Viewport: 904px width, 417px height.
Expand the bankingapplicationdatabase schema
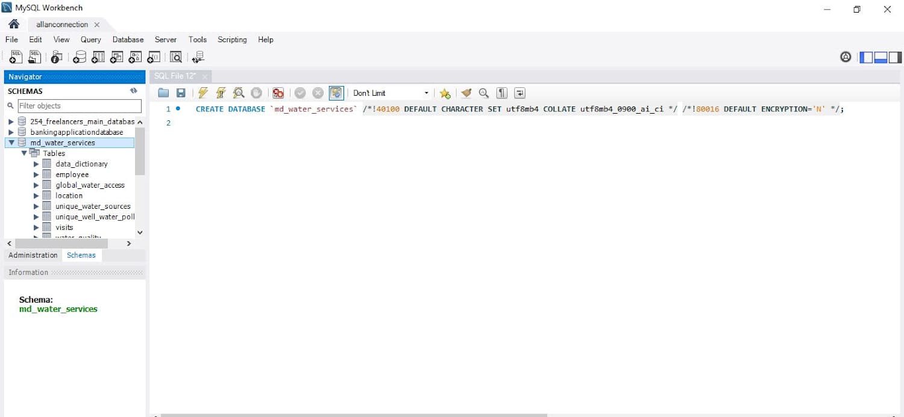click(x=11, y=132)
